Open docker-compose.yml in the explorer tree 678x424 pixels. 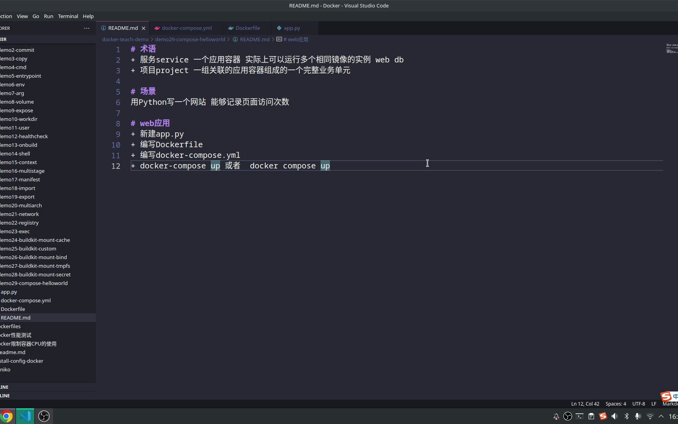[48, 300]
